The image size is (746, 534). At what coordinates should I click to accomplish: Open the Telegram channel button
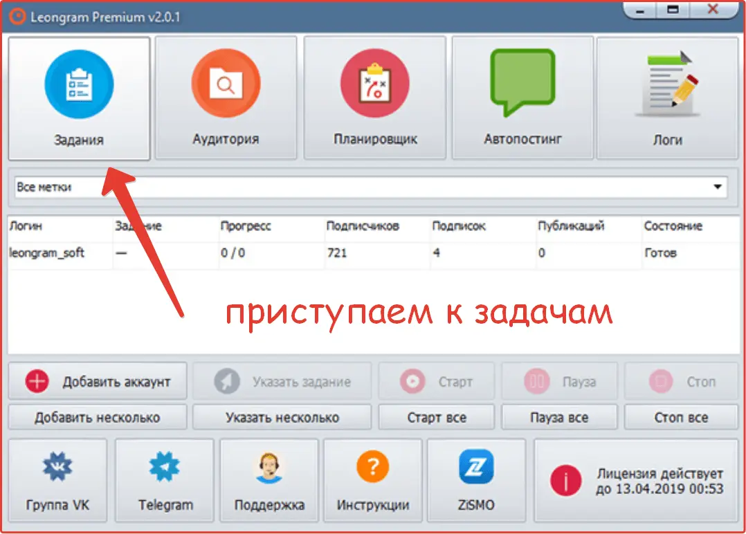coord(165,480)
